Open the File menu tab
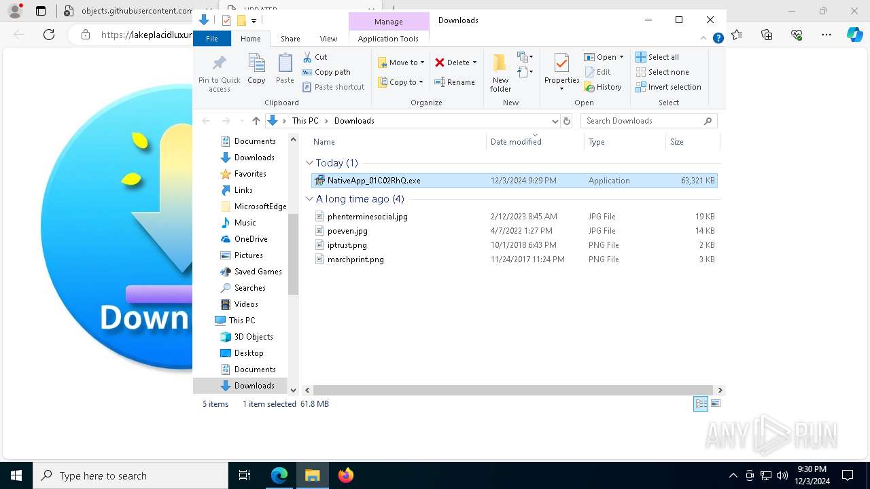Viewport: 870px width, 489px height. [212, 39]
